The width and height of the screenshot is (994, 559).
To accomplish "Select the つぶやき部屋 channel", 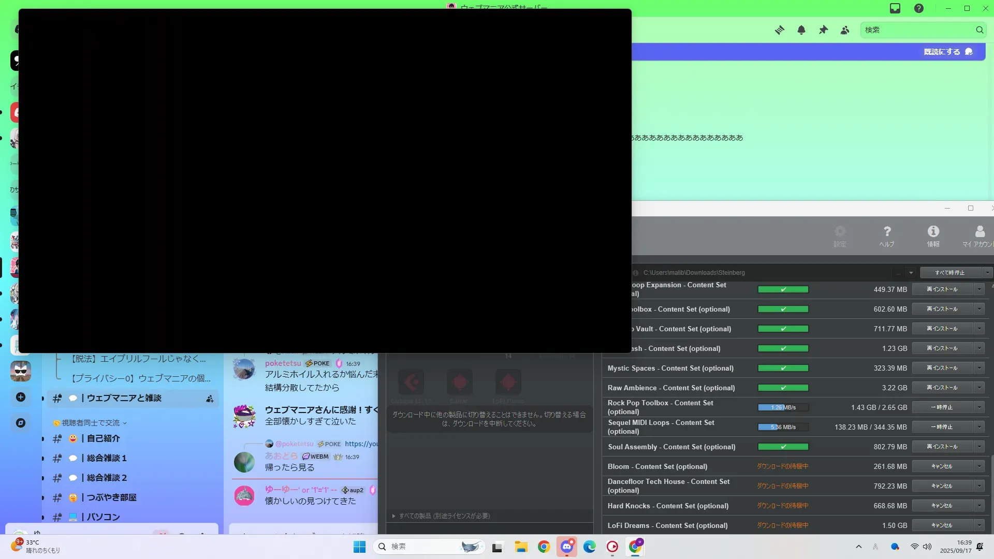I will 111,497.
